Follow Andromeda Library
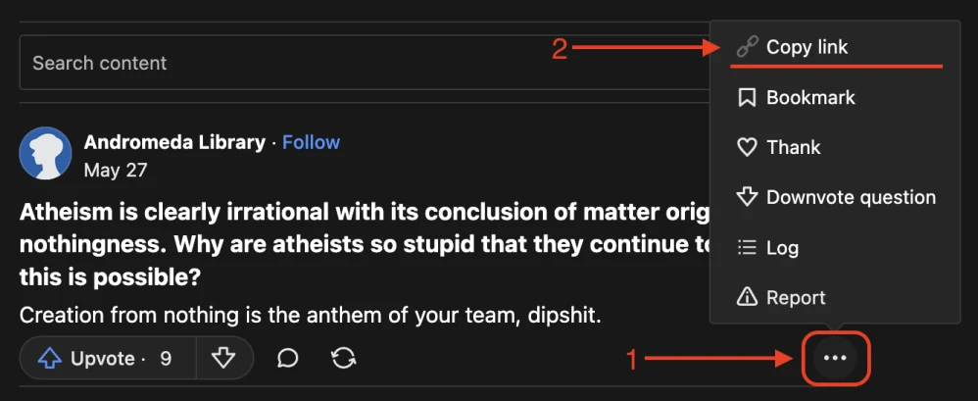 [311, 142]
